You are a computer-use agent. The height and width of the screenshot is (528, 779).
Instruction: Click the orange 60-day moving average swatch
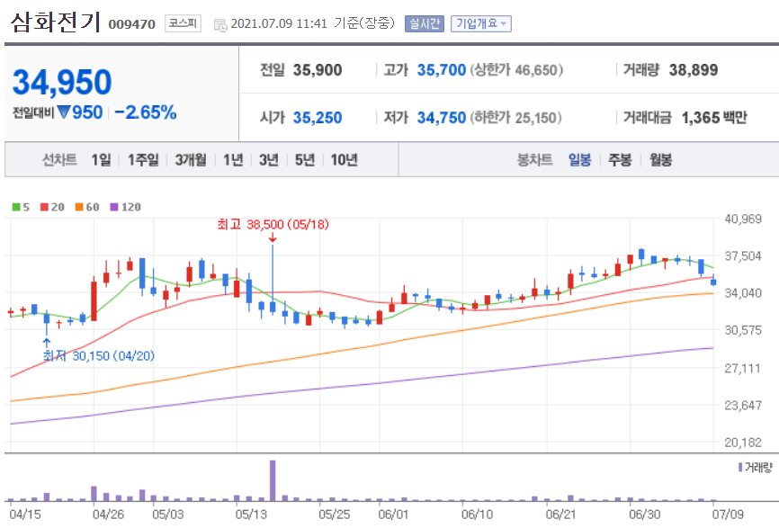point(79,207)
